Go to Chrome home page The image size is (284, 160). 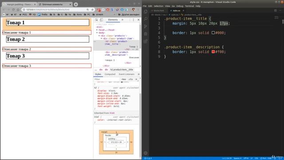pos(18,9)
